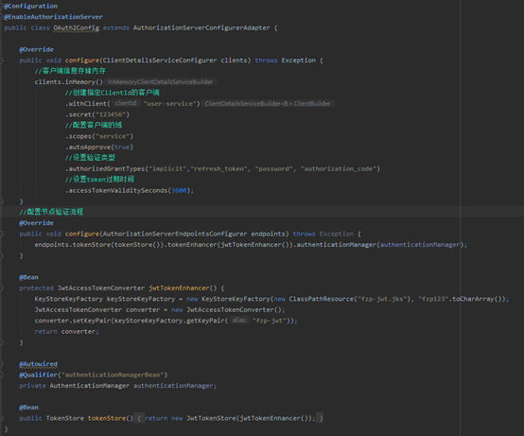The image size is (524, 436).
Task: Click the "password" grant type string
Action: click(x=274, y=168)
